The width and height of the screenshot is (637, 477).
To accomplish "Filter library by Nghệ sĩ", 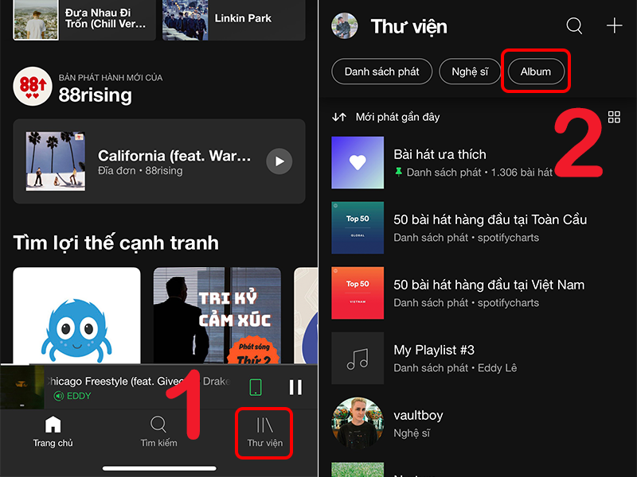I will (470, 72).
